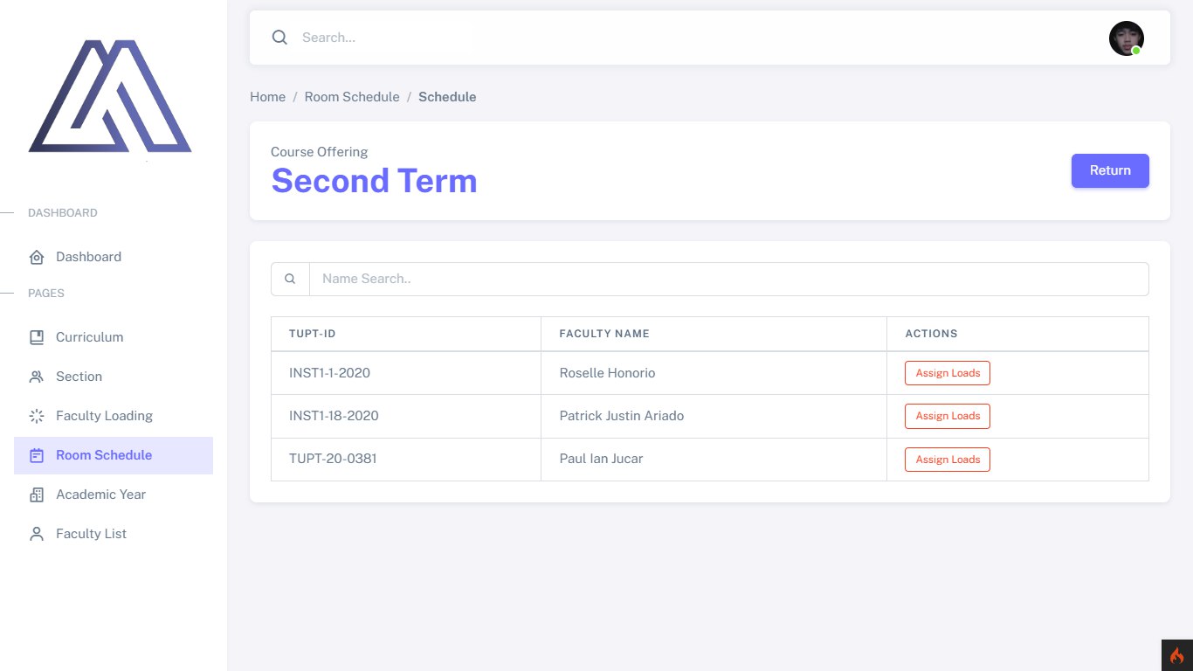Screen dimensions: 1193x671
Task: Focus the top Search field
Action: point(699,38)
